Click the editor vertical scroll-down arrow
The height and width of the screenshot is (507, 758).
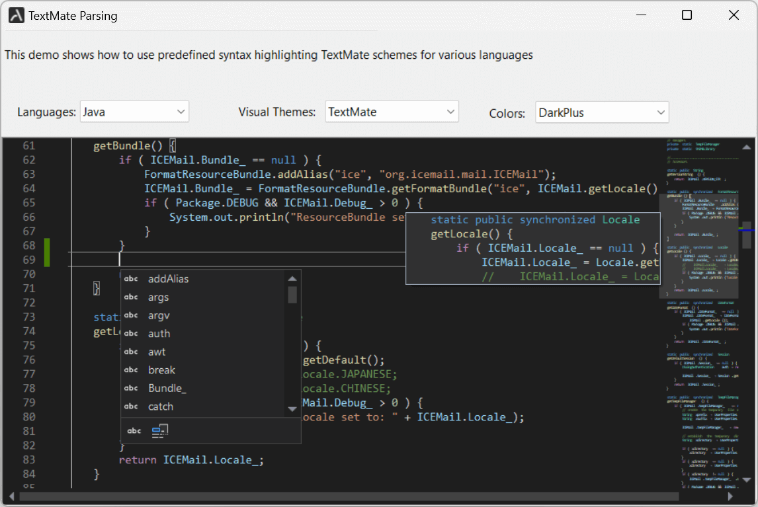click(x=747, y=480)
